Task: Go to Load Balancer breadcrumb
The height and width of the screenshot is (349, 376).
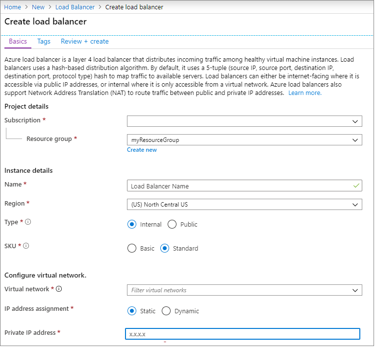Action: 75,7
